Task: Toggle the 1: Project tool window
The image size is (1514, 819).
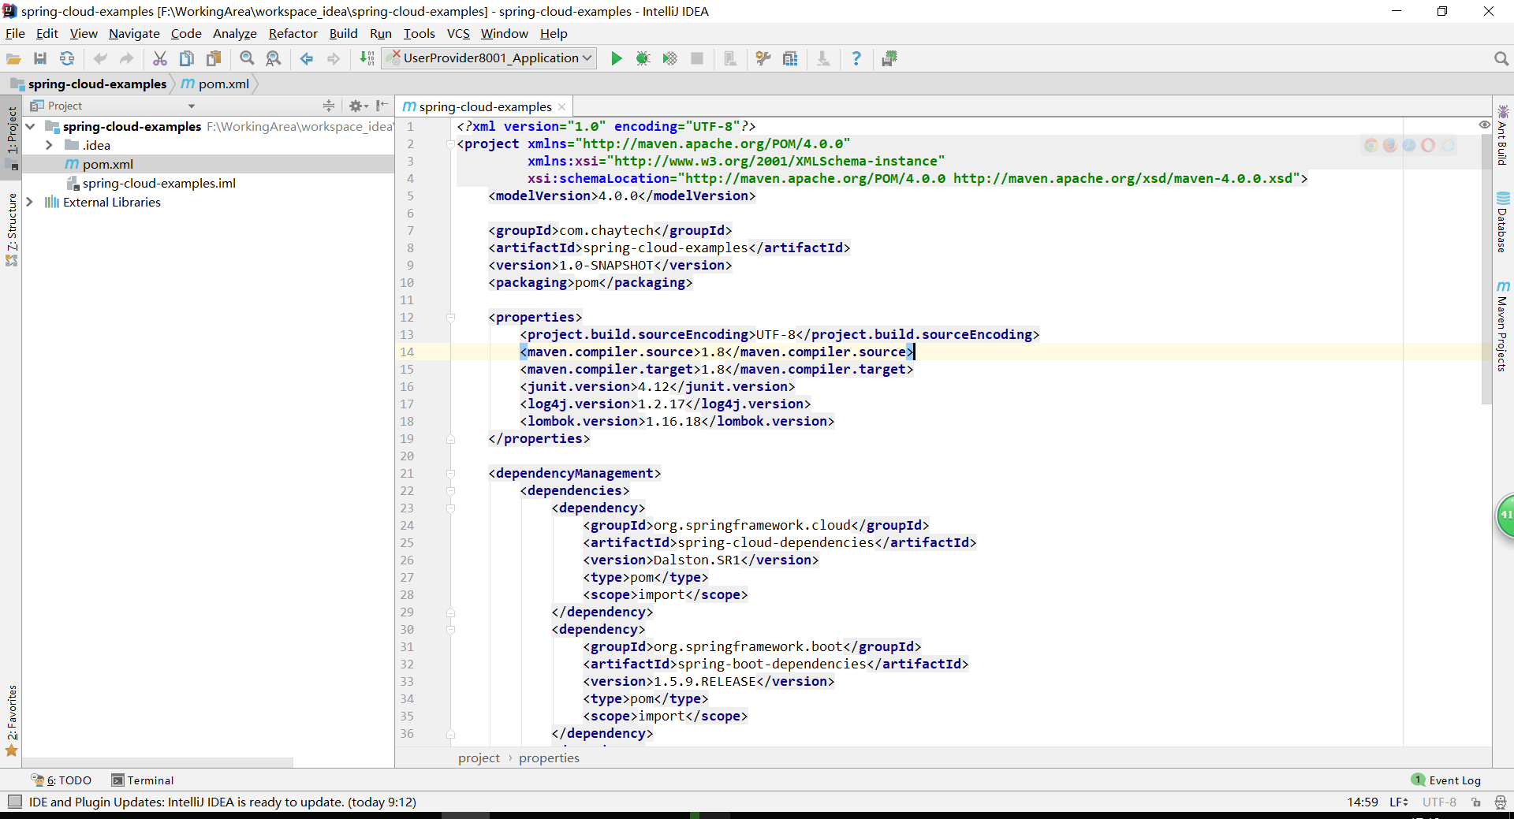Action: pyautogui.click(x=12, y=138)
